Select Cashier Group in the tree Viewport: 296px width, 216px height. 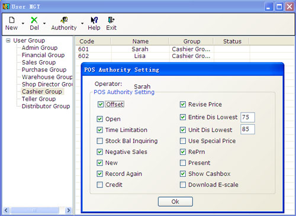[x=42, y=92]
